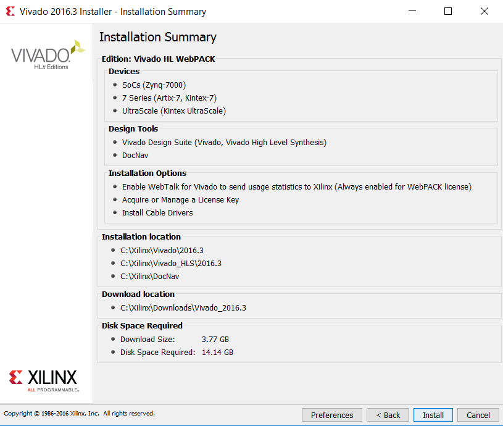
Task: Click the 14.14 GB disk space value
Action: [x=217, y=352]
